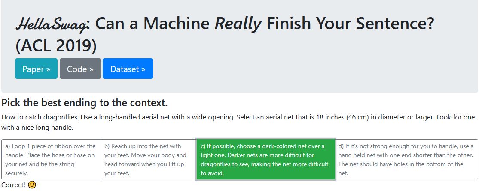Open the Code » button
Screen dimensions: 479x191
coord(80,69)
